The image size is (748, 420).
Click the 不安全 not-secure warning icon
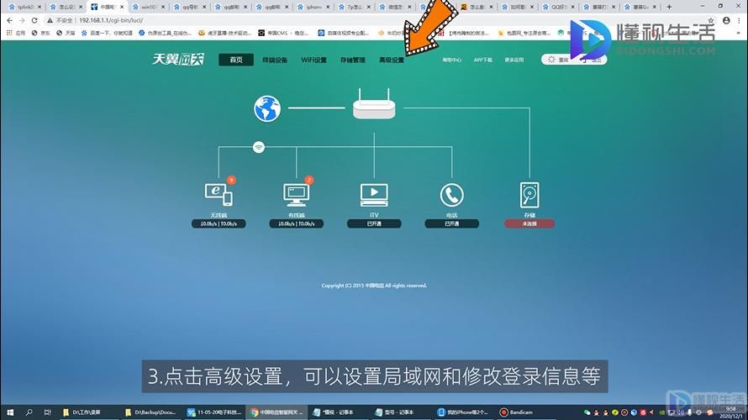point(50,20)
